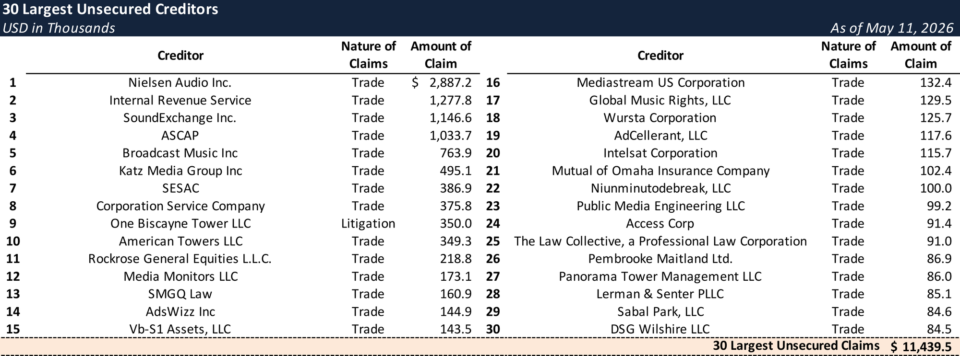The height and width of the screenshot is (356, 960).
Task: Click the amount 350.0
Action: pyautogui.click(x=456, y=224)
